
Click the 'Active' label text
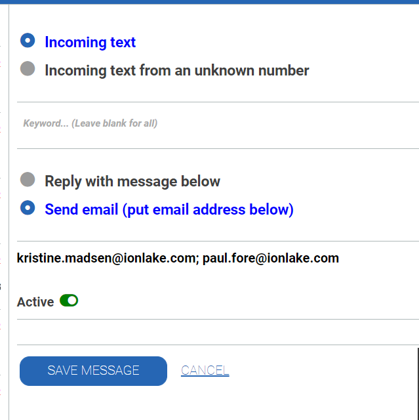[35, 302]
